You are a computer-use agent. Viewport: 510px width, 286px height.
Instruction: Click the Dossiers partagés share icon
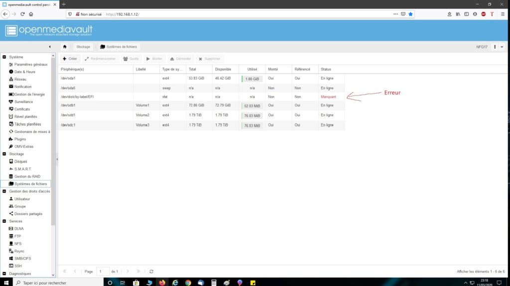pos(11,214)
